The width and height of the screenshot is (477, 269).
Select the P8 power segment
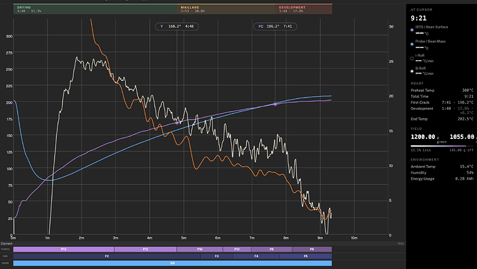pyautogui.click(x=272, y=249)
